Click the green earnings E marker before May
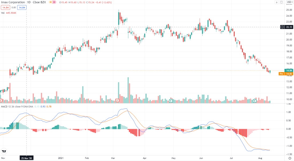The height and width of the screenshot is (161, 294). [171, 101]
